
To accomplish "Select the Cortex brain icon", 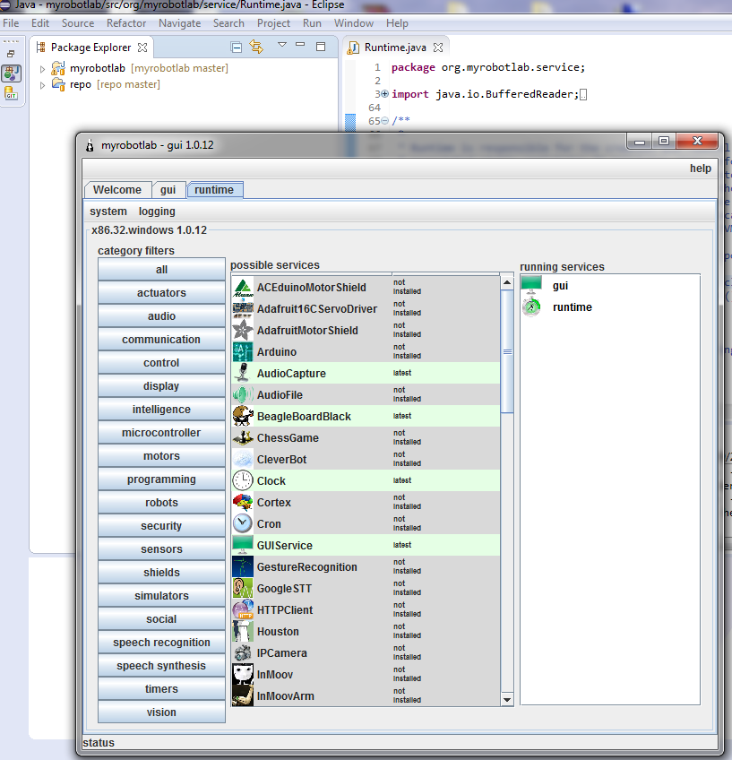I will [243, 502].
